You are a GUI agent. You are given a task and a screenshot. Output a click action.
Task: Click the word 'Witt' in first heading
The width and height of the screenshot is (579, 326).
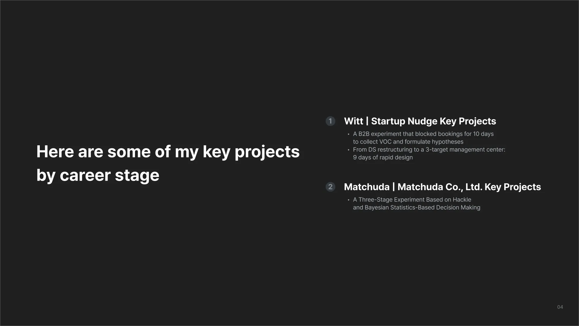click(x=354, y=121)
